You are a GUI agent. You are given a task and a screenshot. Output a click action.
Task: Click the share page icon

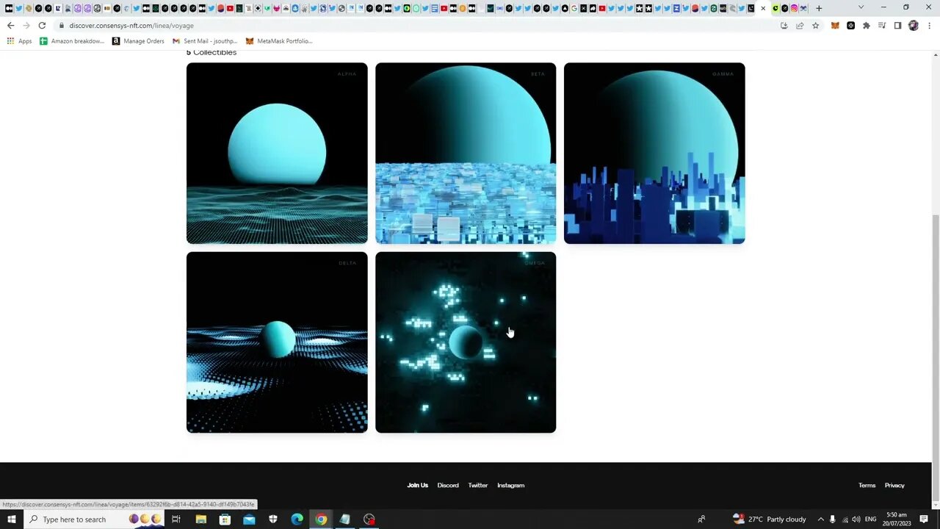click(800, 25)
